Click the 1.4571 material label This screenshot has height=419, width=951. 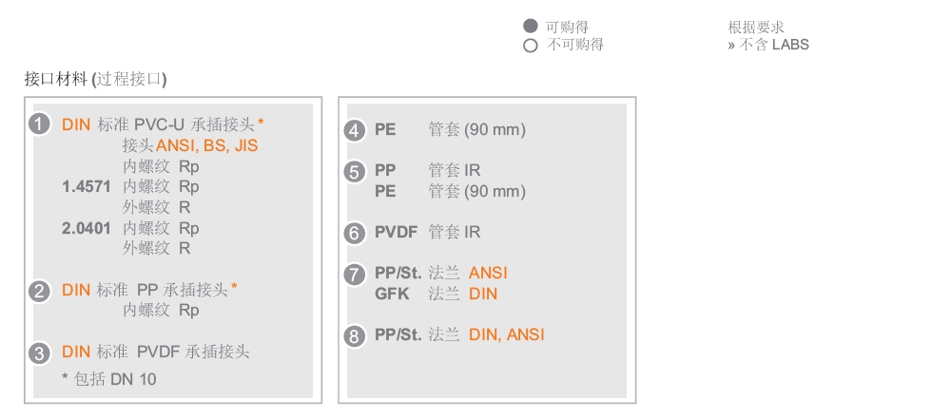pos(87,187)
